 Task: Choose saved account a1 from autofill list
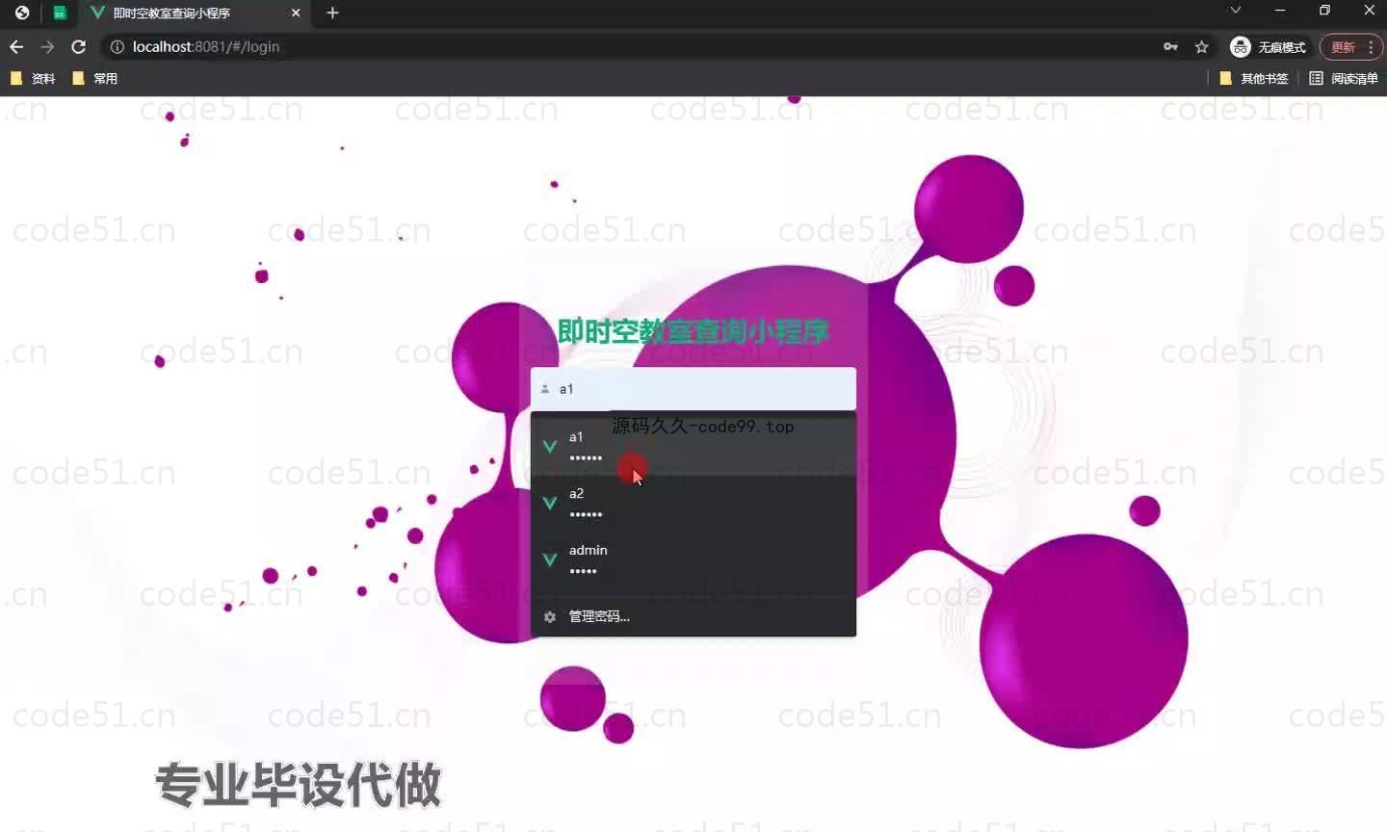click(693, 447)
